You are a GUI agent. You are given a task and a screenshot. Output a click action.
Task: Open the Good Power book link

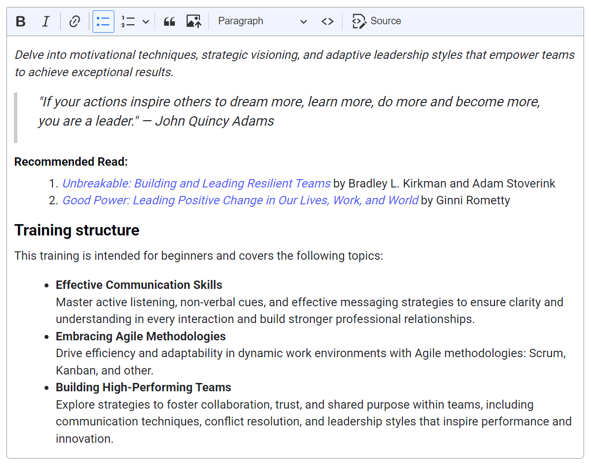pyautogui.click(x=241, y=200)
